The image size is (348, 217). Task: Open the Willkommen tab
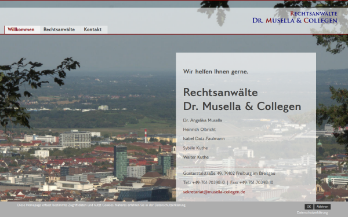click(x=22, y=30)
